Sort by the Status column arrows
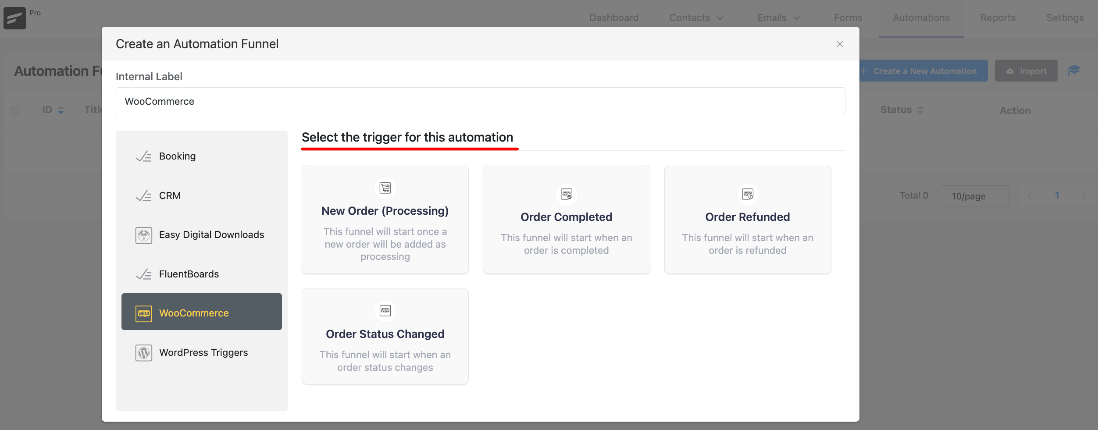 tap(920, 110)
